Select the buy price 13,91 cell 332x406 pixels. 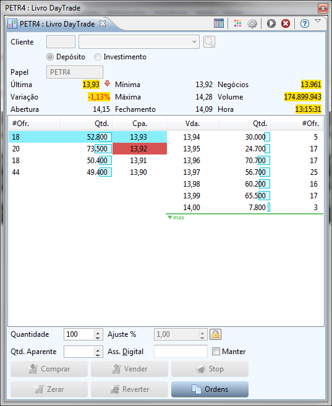[140, 160]
